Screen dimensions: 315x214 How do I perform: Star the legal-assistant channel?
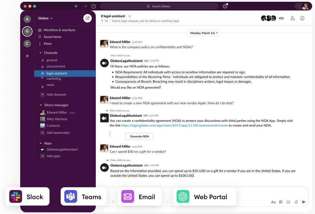click(x=130, y=16)
